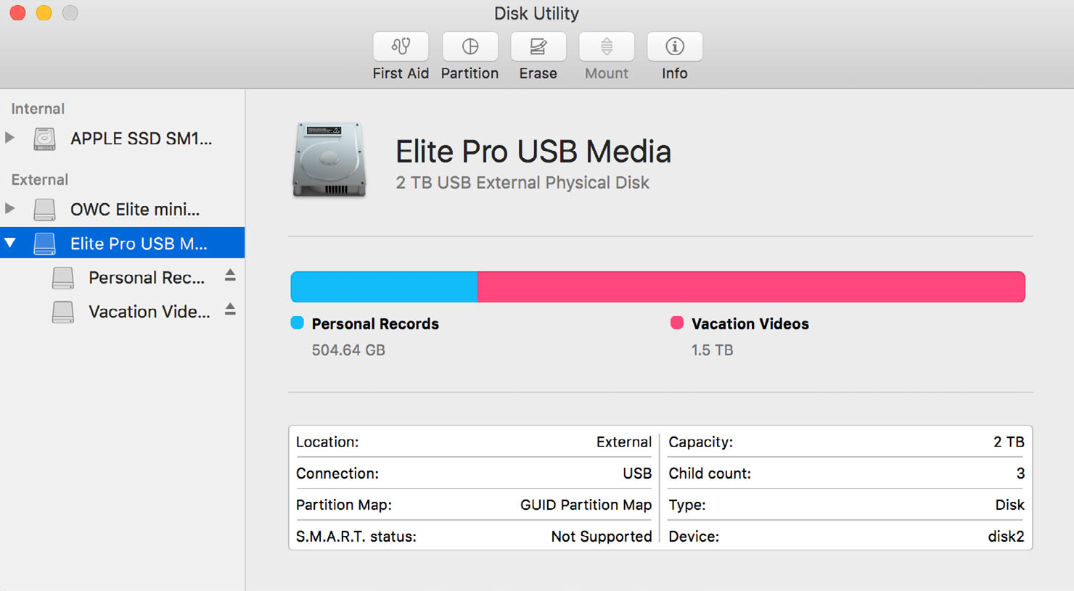Select the OWC Elite mini drive
Viewport: 1074px width, 591px height.
[x=134, y=210]
